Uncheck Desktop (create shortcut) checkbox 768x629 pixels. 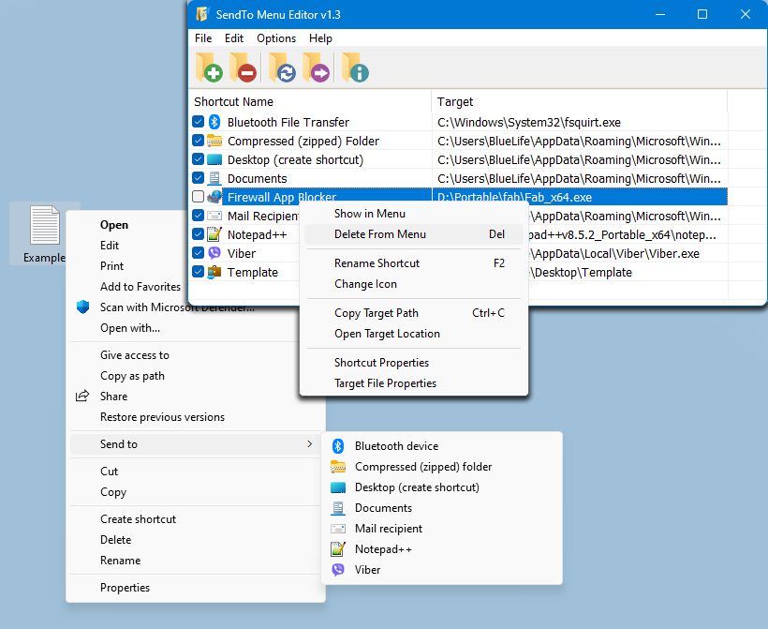coord(198,159)
